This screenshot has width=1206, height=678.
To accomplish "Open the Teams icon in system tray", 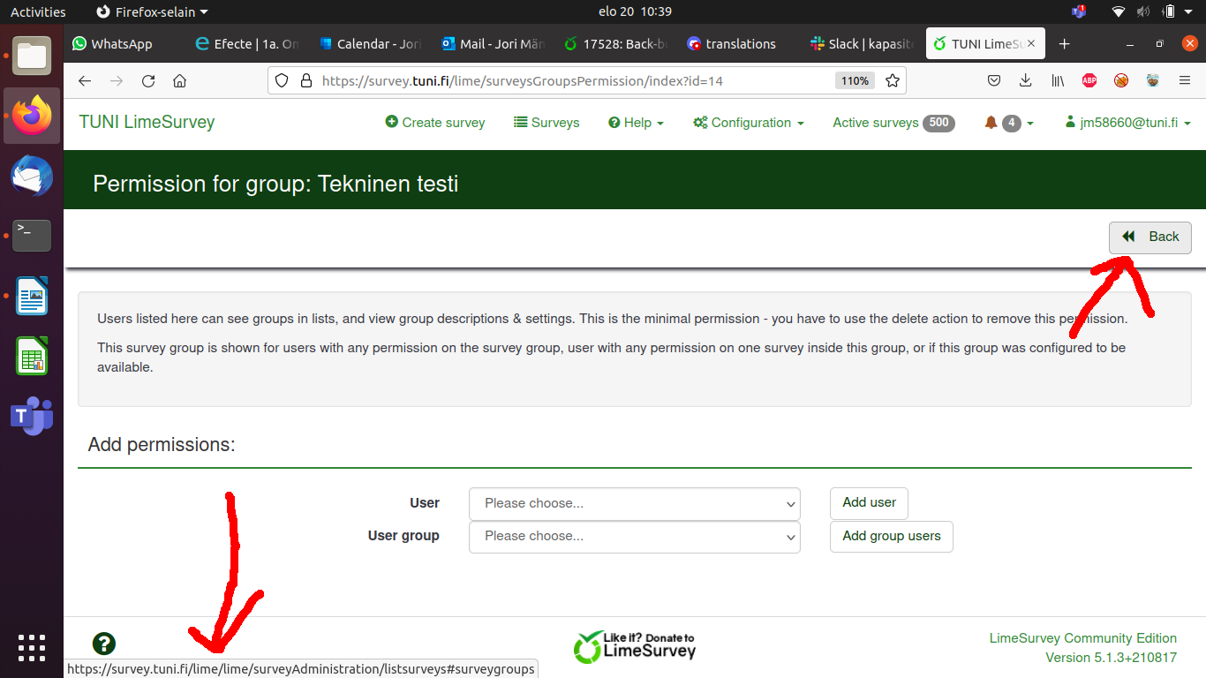I will tap(1079, 11).
